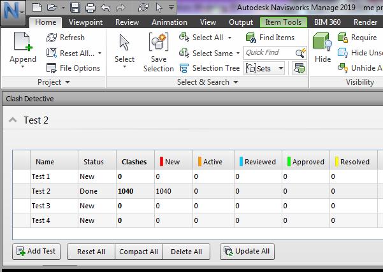Screen dimensions: 383x272
Task: Open the Item Tools tab
Action: 284,22
